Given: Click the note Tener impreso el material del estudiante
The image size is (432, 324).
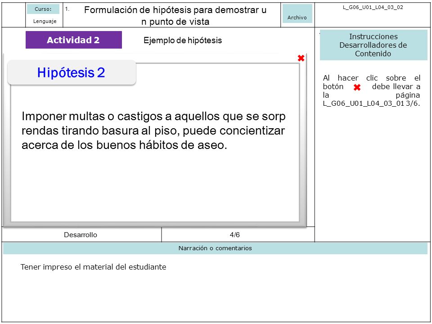Looking at the screenshot, I should (94, 267).
